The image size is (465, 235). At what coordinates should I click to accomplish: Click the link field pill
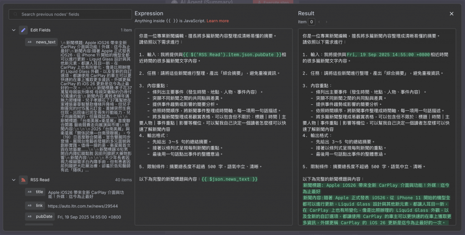(x=35, y=206)
